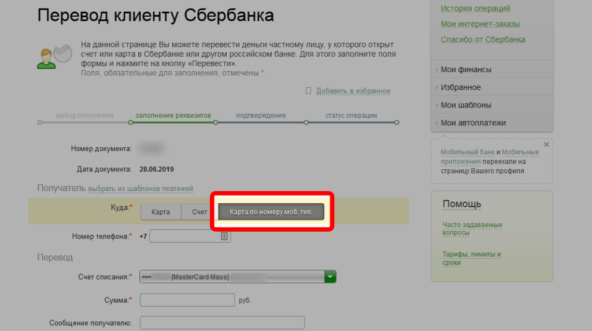Viewport: 592px width, 331px height.
Task: Open Спасибо от Сбербанка link
Action: point(483,39)
